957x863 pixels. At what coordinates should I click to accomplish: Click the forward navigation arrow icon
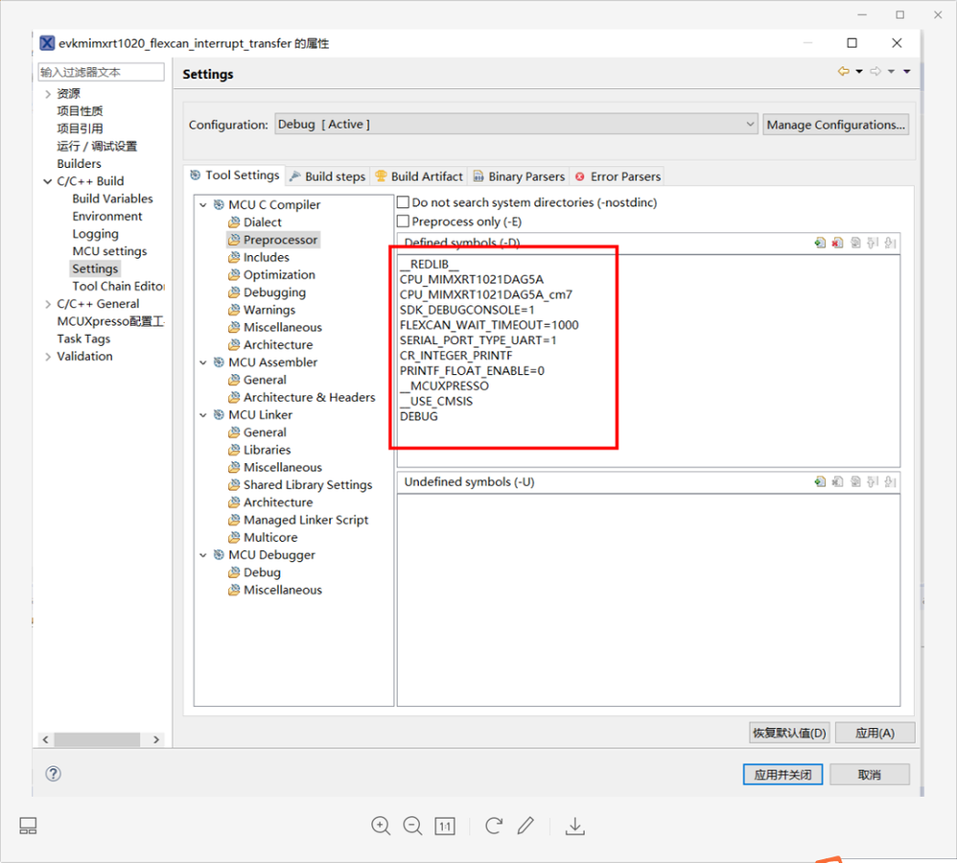875,71
